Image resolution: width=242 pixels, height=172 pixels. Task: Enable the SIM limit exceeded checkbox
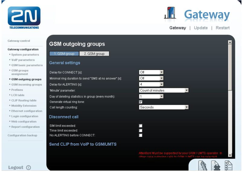(140, 126)
